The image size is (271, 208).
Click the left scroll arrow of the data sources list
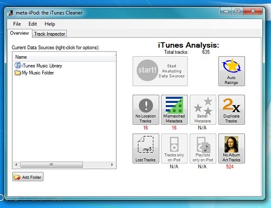(x=16, y=165)
